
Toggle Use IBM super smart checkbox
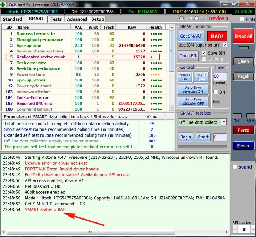pos(224,45)
